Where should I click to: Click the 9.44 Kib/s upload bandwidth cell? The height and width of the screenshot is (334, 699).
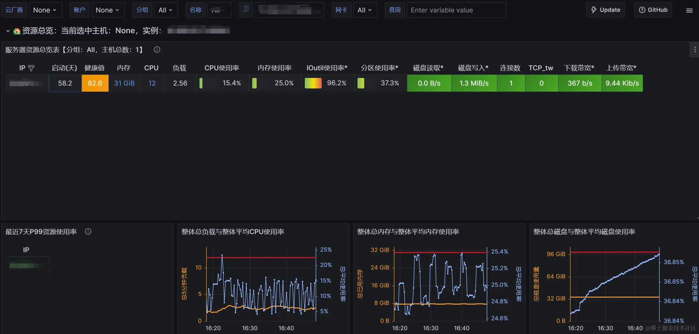coord(622,83)
